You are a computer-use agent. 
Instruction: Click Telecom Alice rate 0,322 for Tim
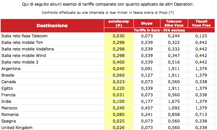174,43
